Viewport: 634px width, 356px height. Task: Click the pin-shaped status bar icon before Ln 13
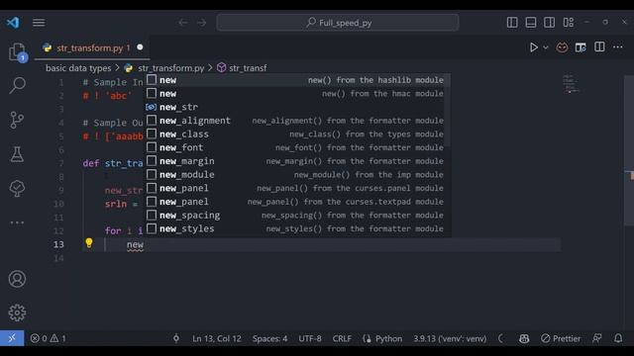[176, 338]
